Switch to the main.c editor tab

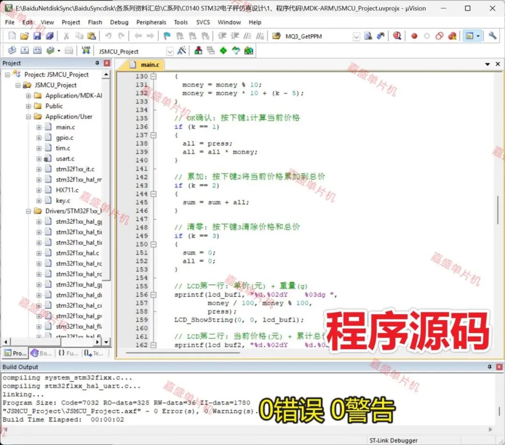[144, 65]
